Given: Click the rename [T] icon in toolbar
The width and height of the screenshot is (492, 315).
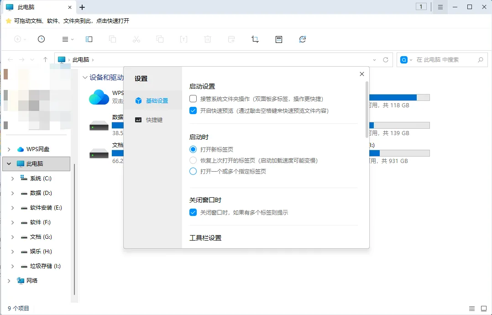Looking at the screenshot, I should click(183, 39).
